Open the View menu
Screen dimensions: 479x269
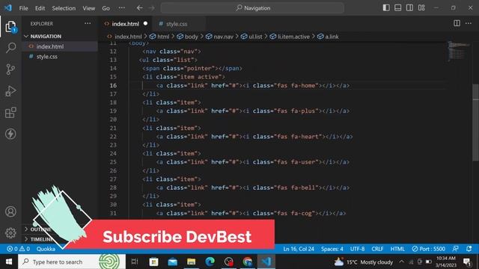pyautogui.click(x=88, y=8)
